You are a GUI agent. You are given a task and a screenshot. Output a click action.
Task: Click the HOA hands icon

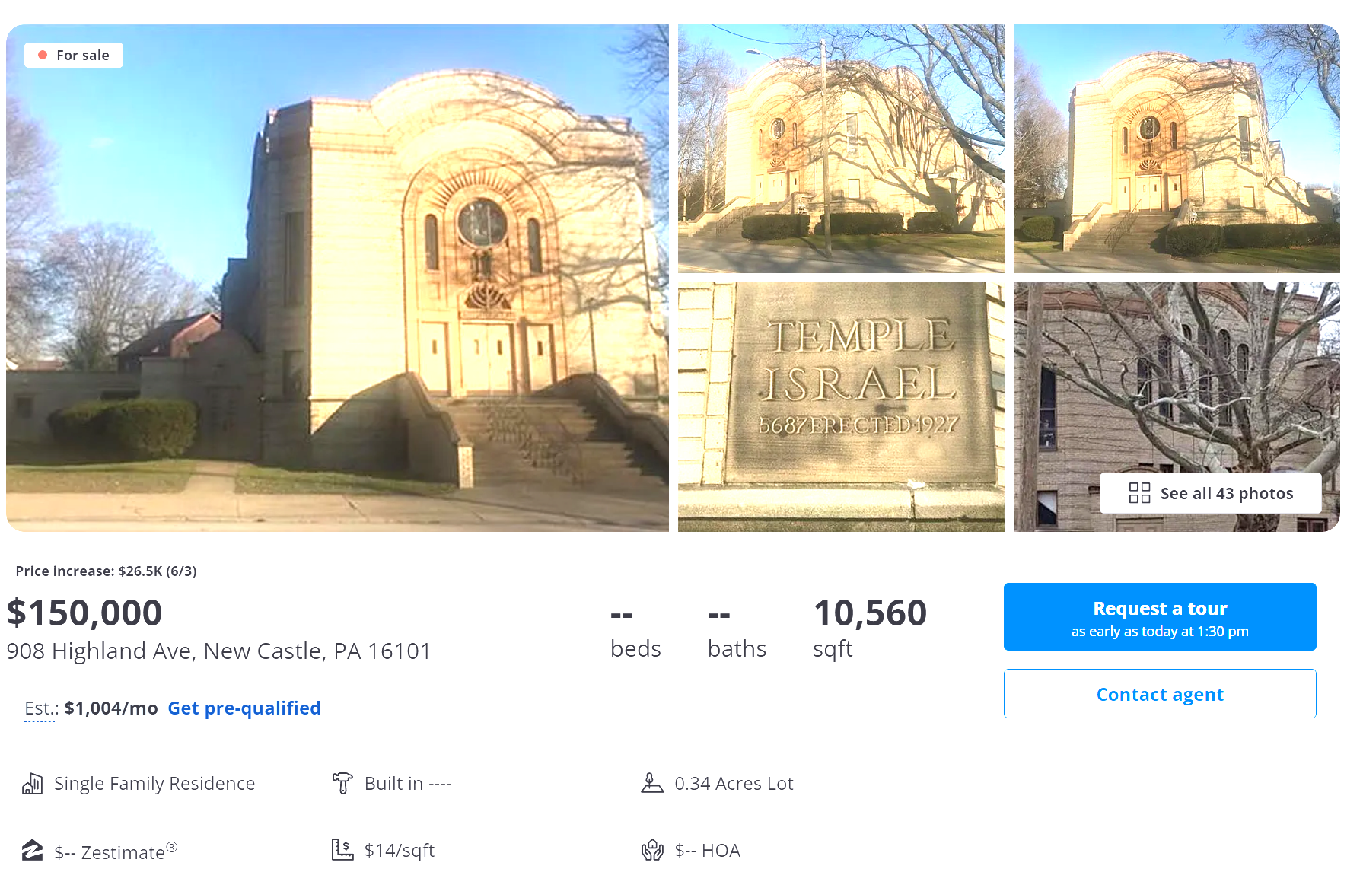pyautogui.click(x=652, y=850)
